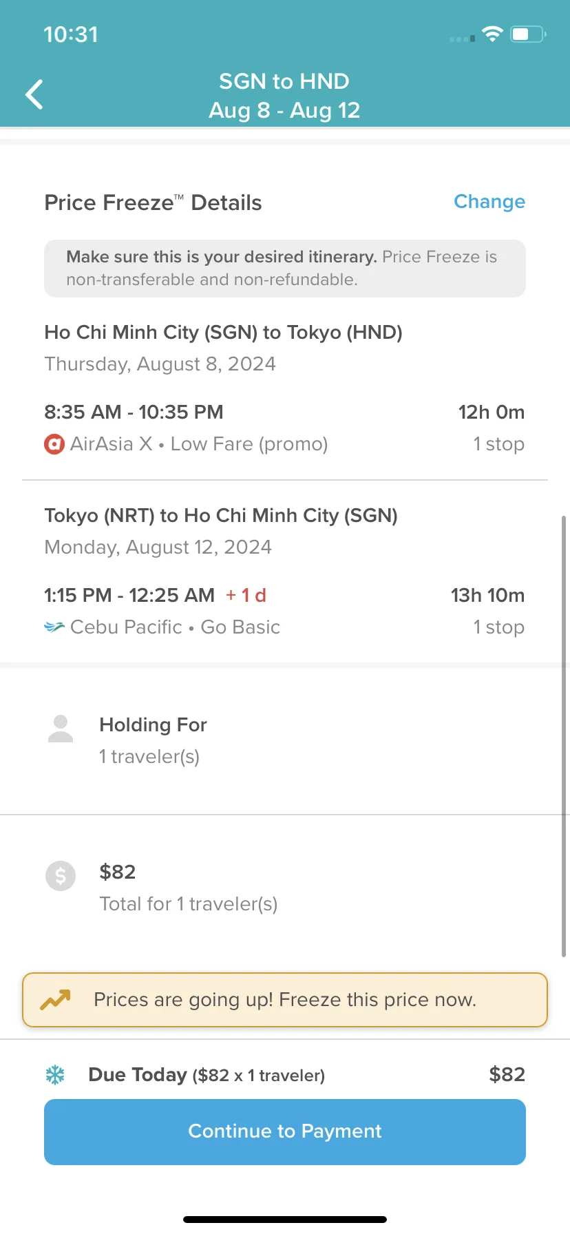Click the page's vertical scrollbar
This screenshot has width=570, height=1234.
[564, 735]
